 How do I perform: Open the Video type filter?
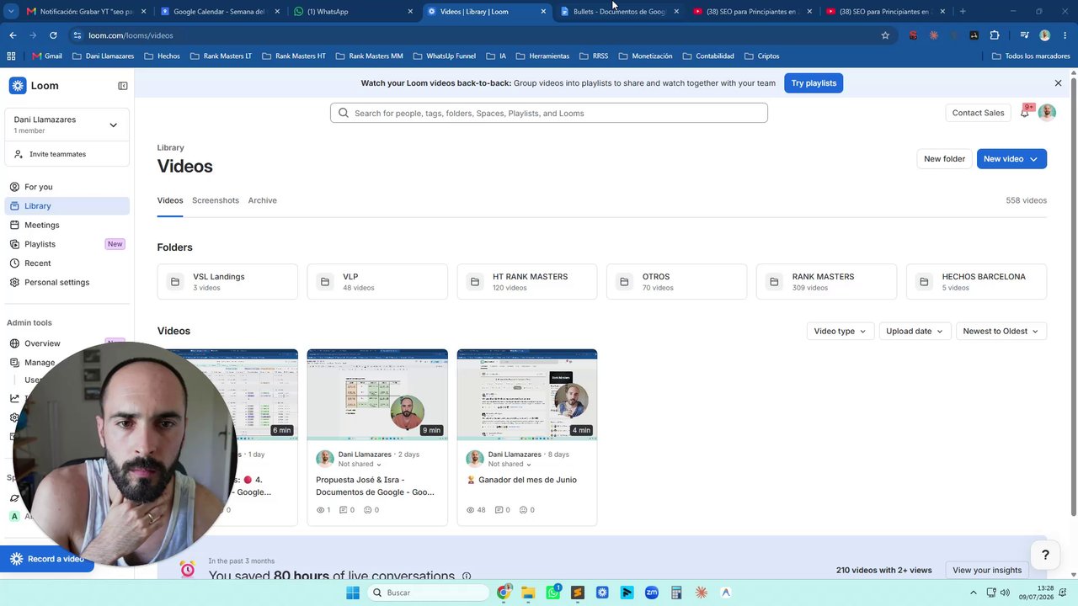[841, 331]
